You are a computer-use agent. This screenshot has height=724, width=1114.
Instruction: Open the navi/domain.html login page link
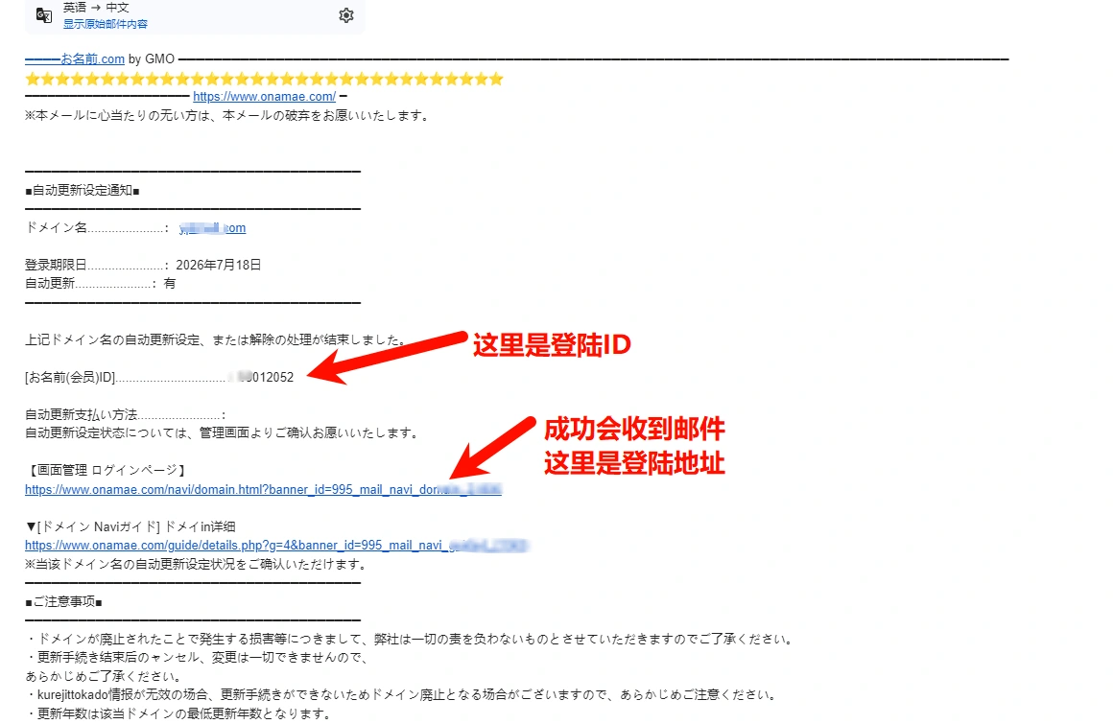click(x=263, y=489)
